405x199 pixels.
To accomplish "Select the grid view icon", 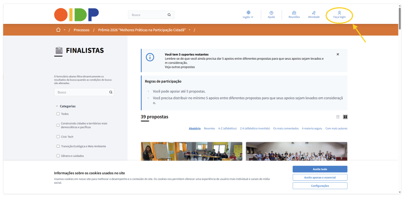I will 345,117.
